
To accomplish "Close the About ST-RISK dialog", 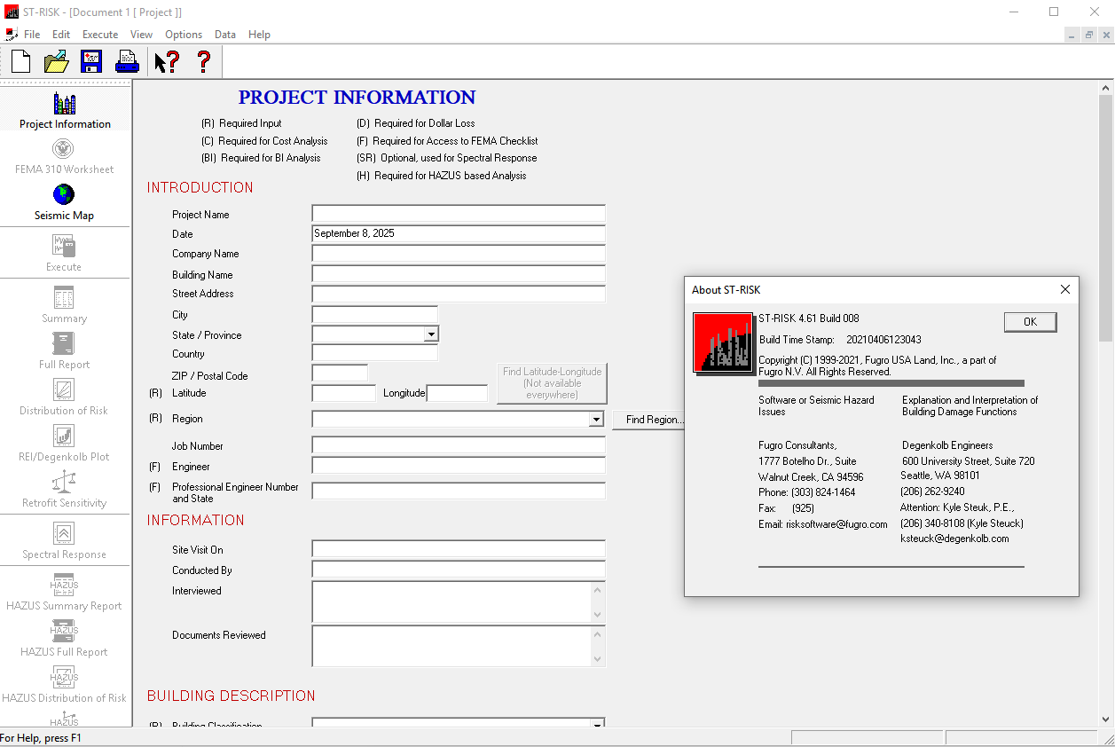I will pos(1065,289).
